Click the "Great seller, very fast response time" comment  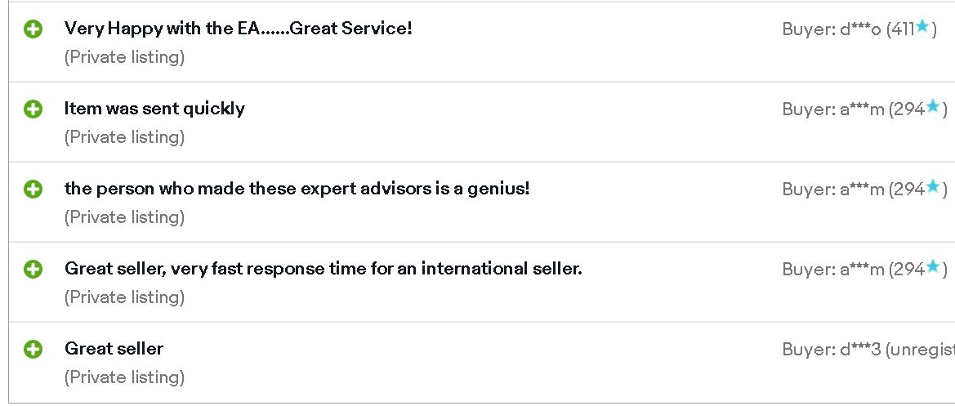pyautogui.click(x=324, y=269)
